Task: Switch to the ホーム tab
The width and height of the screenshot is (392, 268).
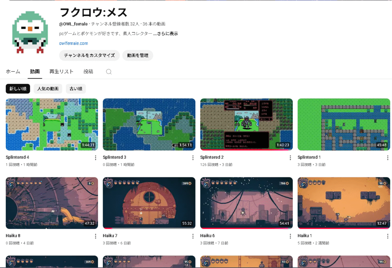Action: (x=13, y=71)
